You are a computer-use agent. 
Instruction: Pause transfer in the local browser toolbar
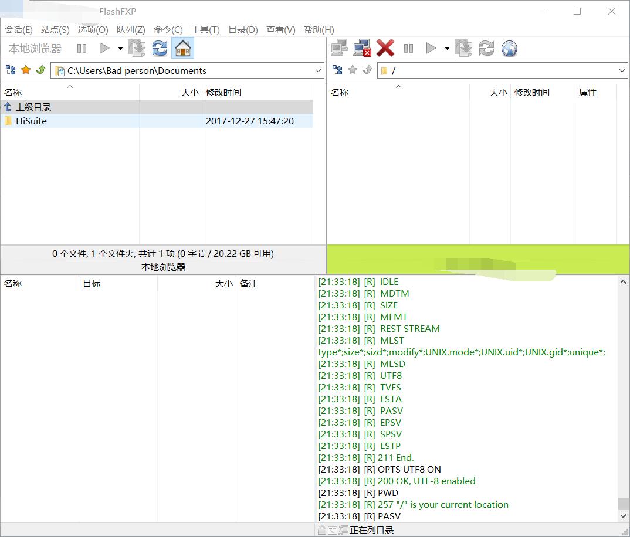point(82,49)
